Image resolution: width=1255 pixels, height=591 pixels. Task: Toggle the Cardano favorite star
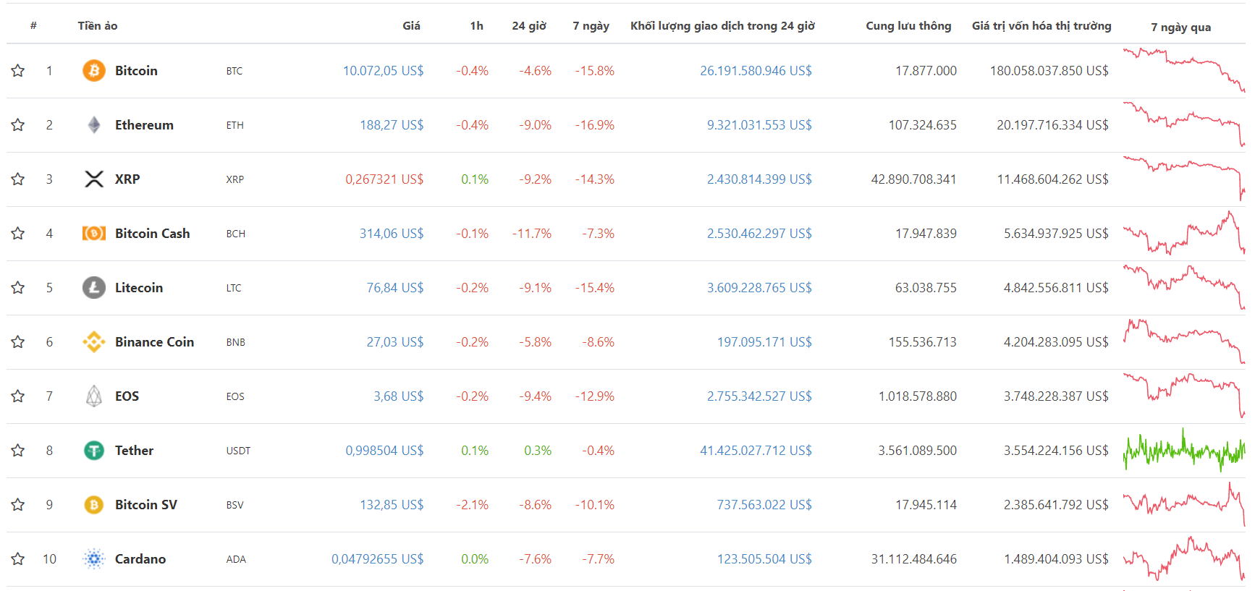(18, 558)
